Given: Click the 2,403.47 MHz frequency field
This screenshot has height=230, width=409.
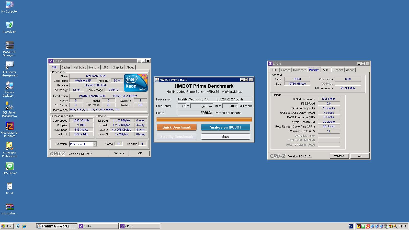Looking at the screenshot, I should 202,106.
